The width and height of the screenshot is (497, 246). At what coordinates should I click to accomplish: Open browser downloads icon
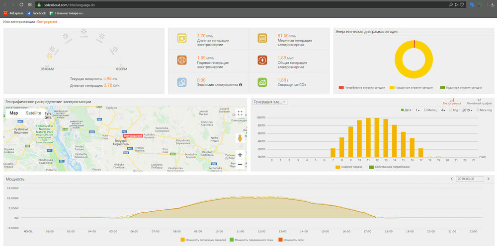tap(492, 5)
